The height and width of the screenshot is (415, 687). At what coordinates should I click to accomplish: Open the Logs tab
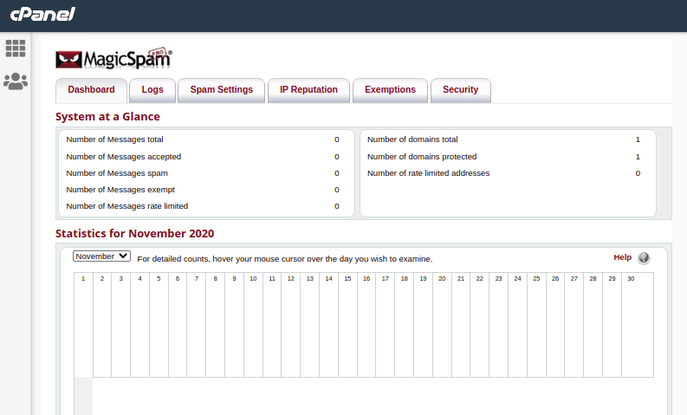click(152, 90)
